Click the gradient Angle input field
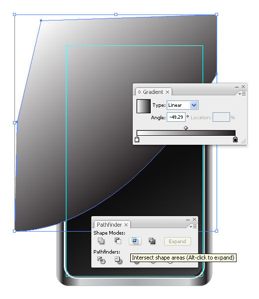The width and height of the screenshot is (259, 299). coord(176,117)
